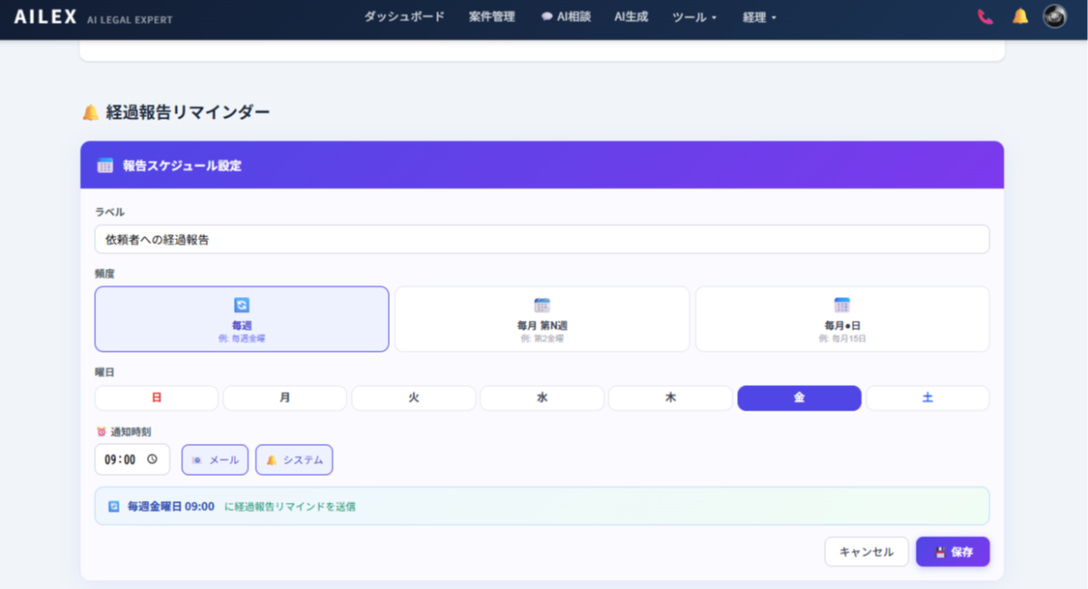Select 日 (Sunday) as the weekday
The width and height of the screenshot is (1088, 589).
(157, 398)
